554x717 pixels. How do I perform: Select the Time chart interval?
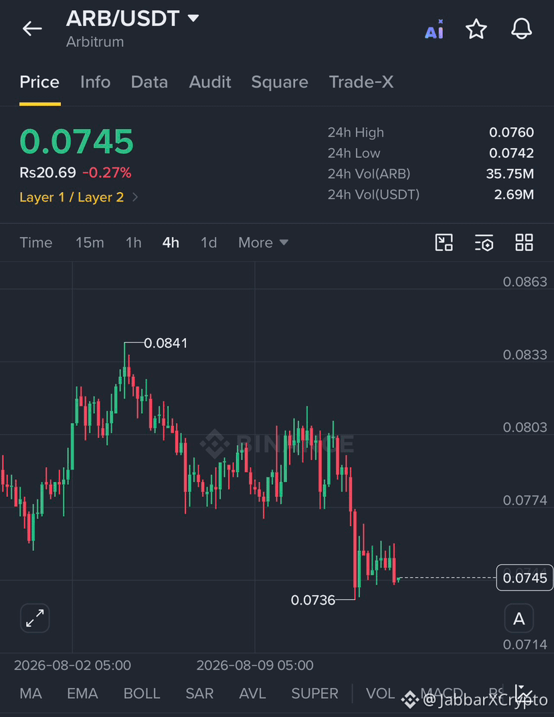point(35,242)
